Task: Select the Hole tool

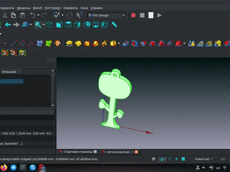Action: tap(135, 43)
